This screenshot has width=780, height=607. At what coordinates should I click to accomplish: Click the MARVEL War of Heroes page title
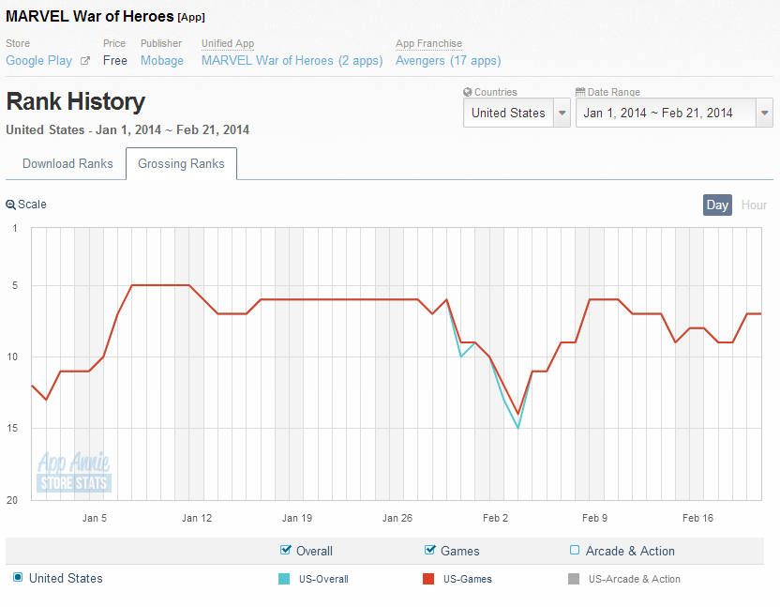tap(90, 17)
